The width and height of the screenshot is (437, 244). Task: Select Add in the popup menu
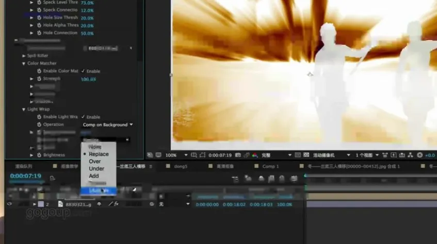(94, 176)
